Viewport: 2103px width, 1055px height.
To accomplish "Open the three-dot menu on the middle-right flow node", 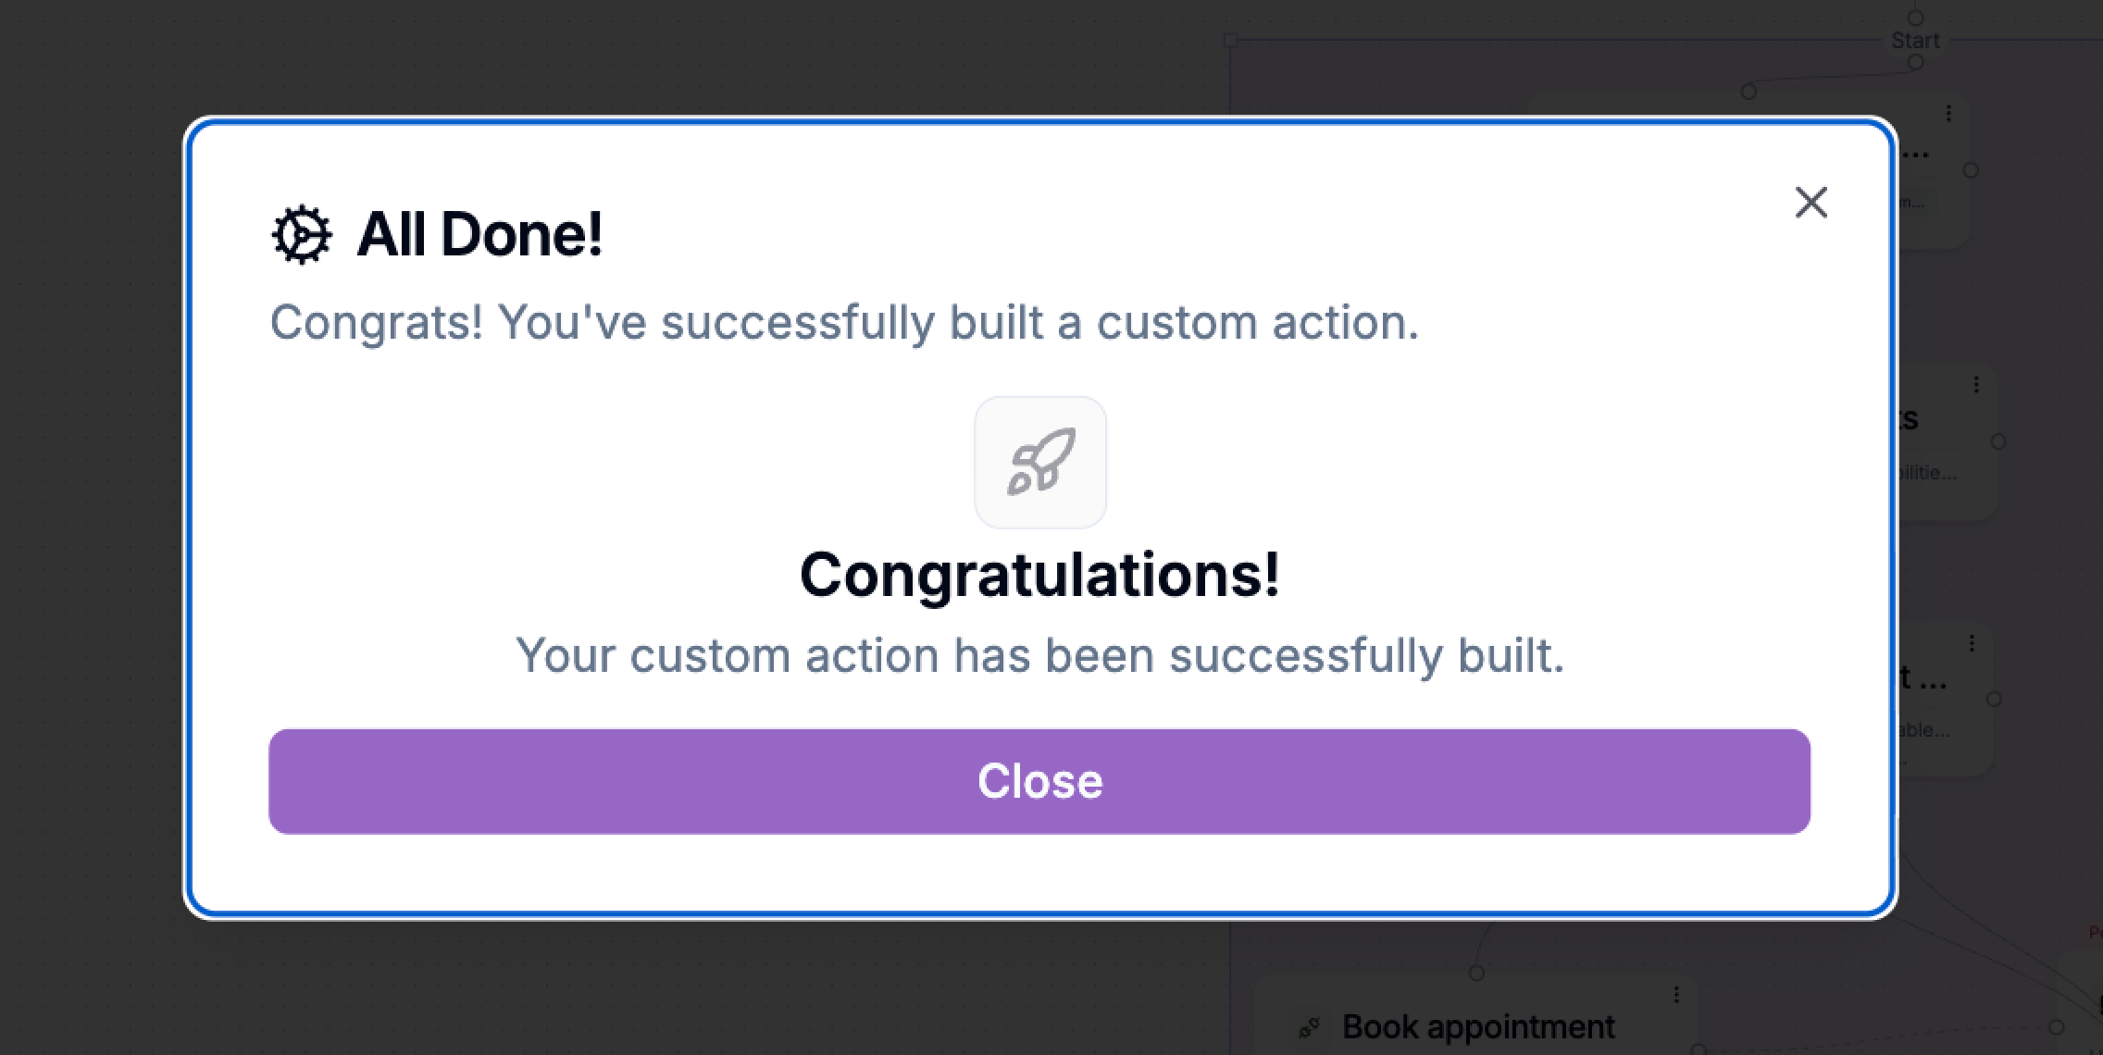I will point(1977,383).
